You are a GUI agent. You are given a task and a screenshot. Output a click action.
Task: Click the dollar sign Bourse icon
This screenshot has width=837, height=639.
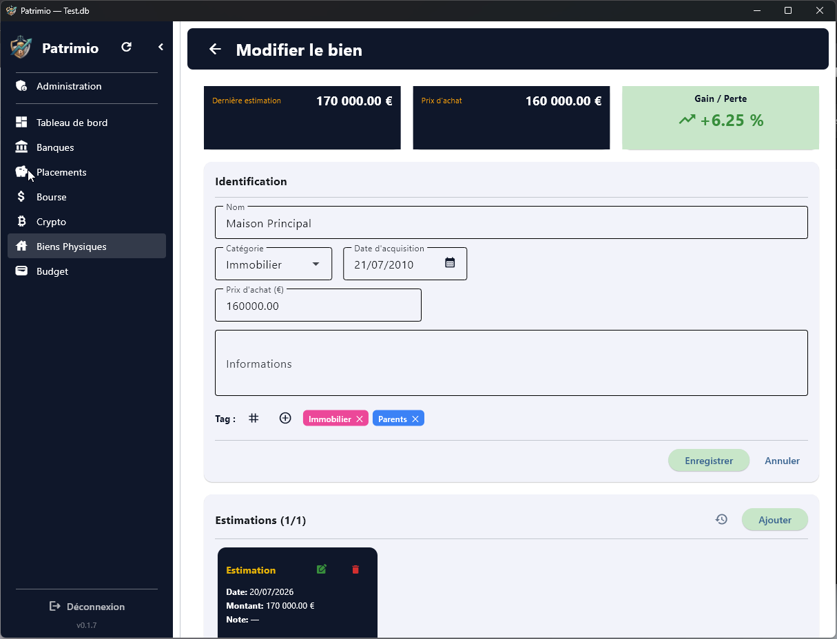(x=21, y=197)
